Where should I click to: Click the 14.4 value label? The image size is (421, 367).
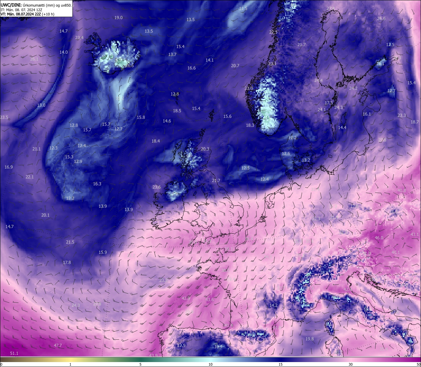click(342, 127)
